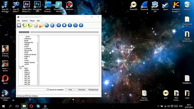
Task: Enable Search by metadata checkbox
Action: (48, 90)
